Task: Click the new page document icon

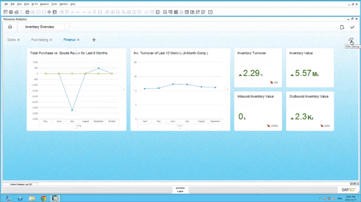Action: coord(342,27)
